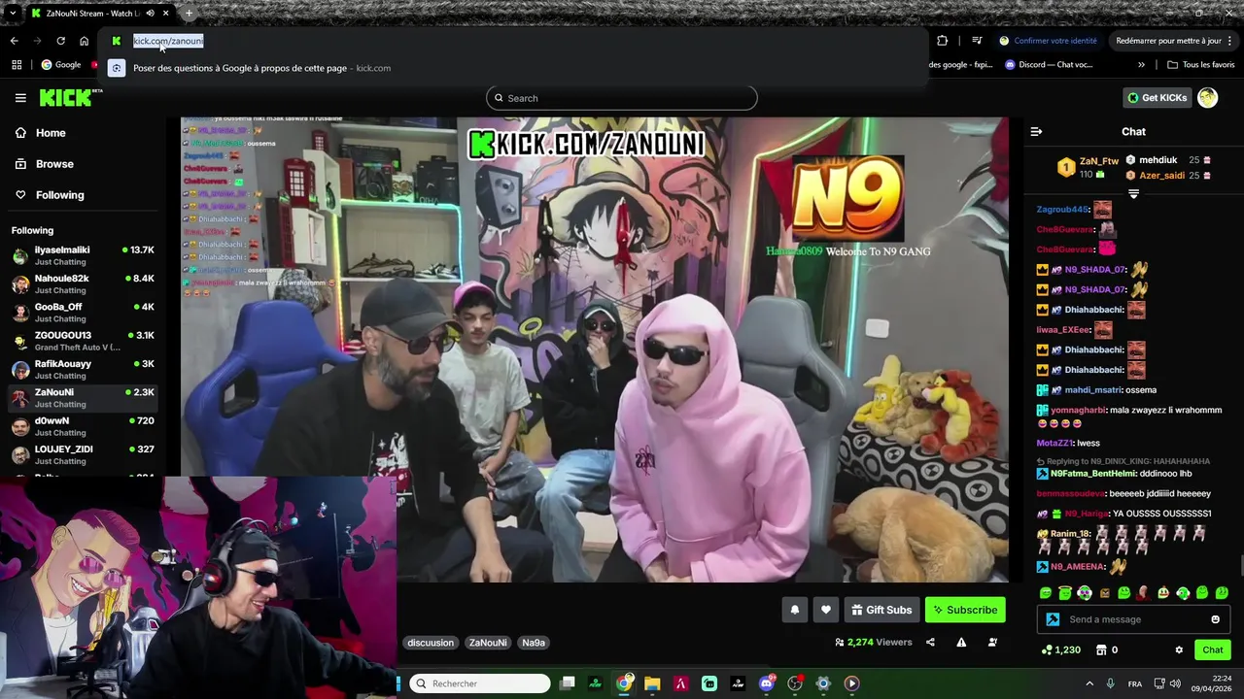Viewport: 1244px width, 699px height.
Task: Open Chrome three-dot menu
Action: click(1230, 41)
